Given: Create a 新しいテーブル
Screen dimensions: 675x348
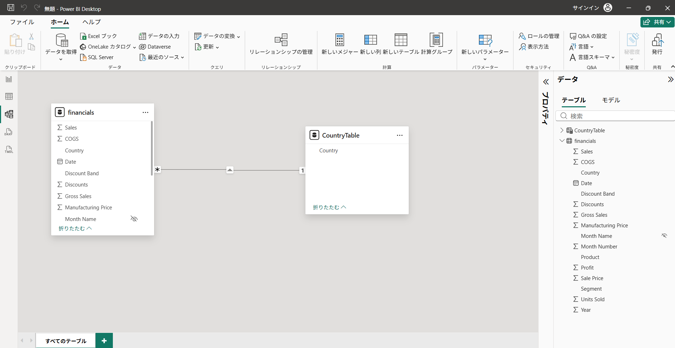Looking at the screenshot, I should coord(401,45).
